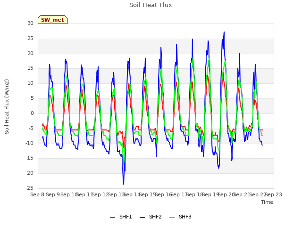Click the Sep 8 x-axis tick label
This screenshot has width=302, height=226.
click(37, 194)
